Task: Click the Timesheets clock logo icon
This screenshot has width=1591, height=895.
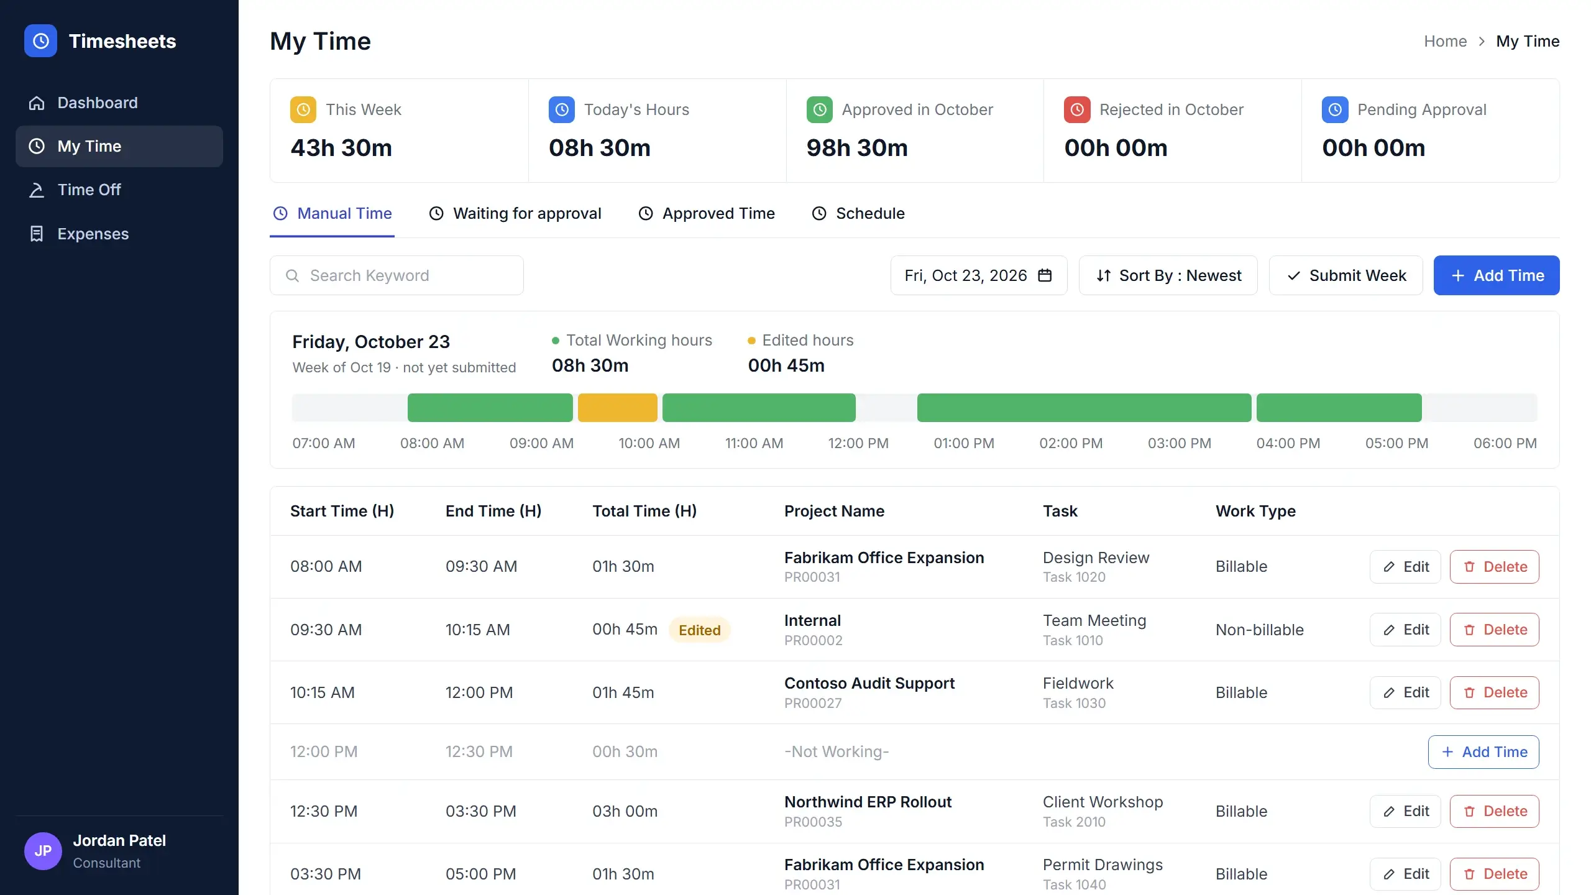Action: [40, 41]
